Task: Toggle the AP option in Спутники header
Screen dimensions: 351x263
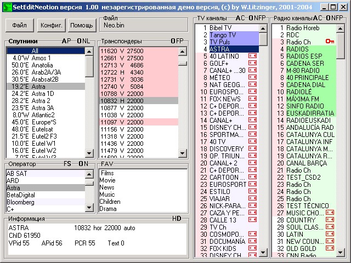Action: pos(66,41)
